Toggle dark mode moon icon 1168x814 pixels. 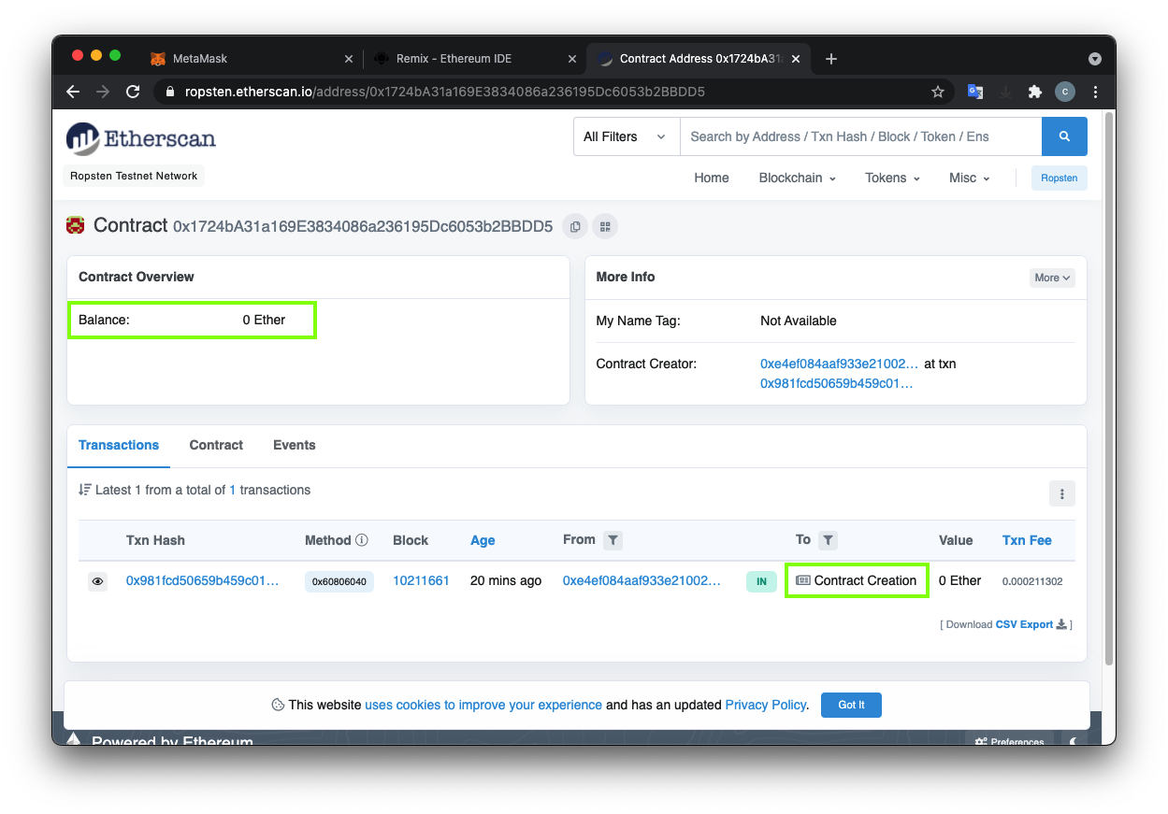coord(1073,741)
